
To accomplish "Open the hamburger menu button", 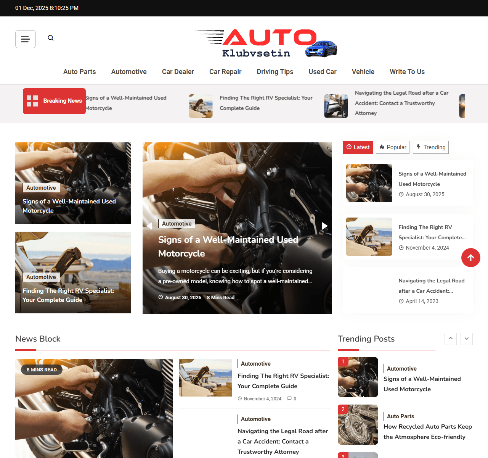I will click(x=26, y=39).
